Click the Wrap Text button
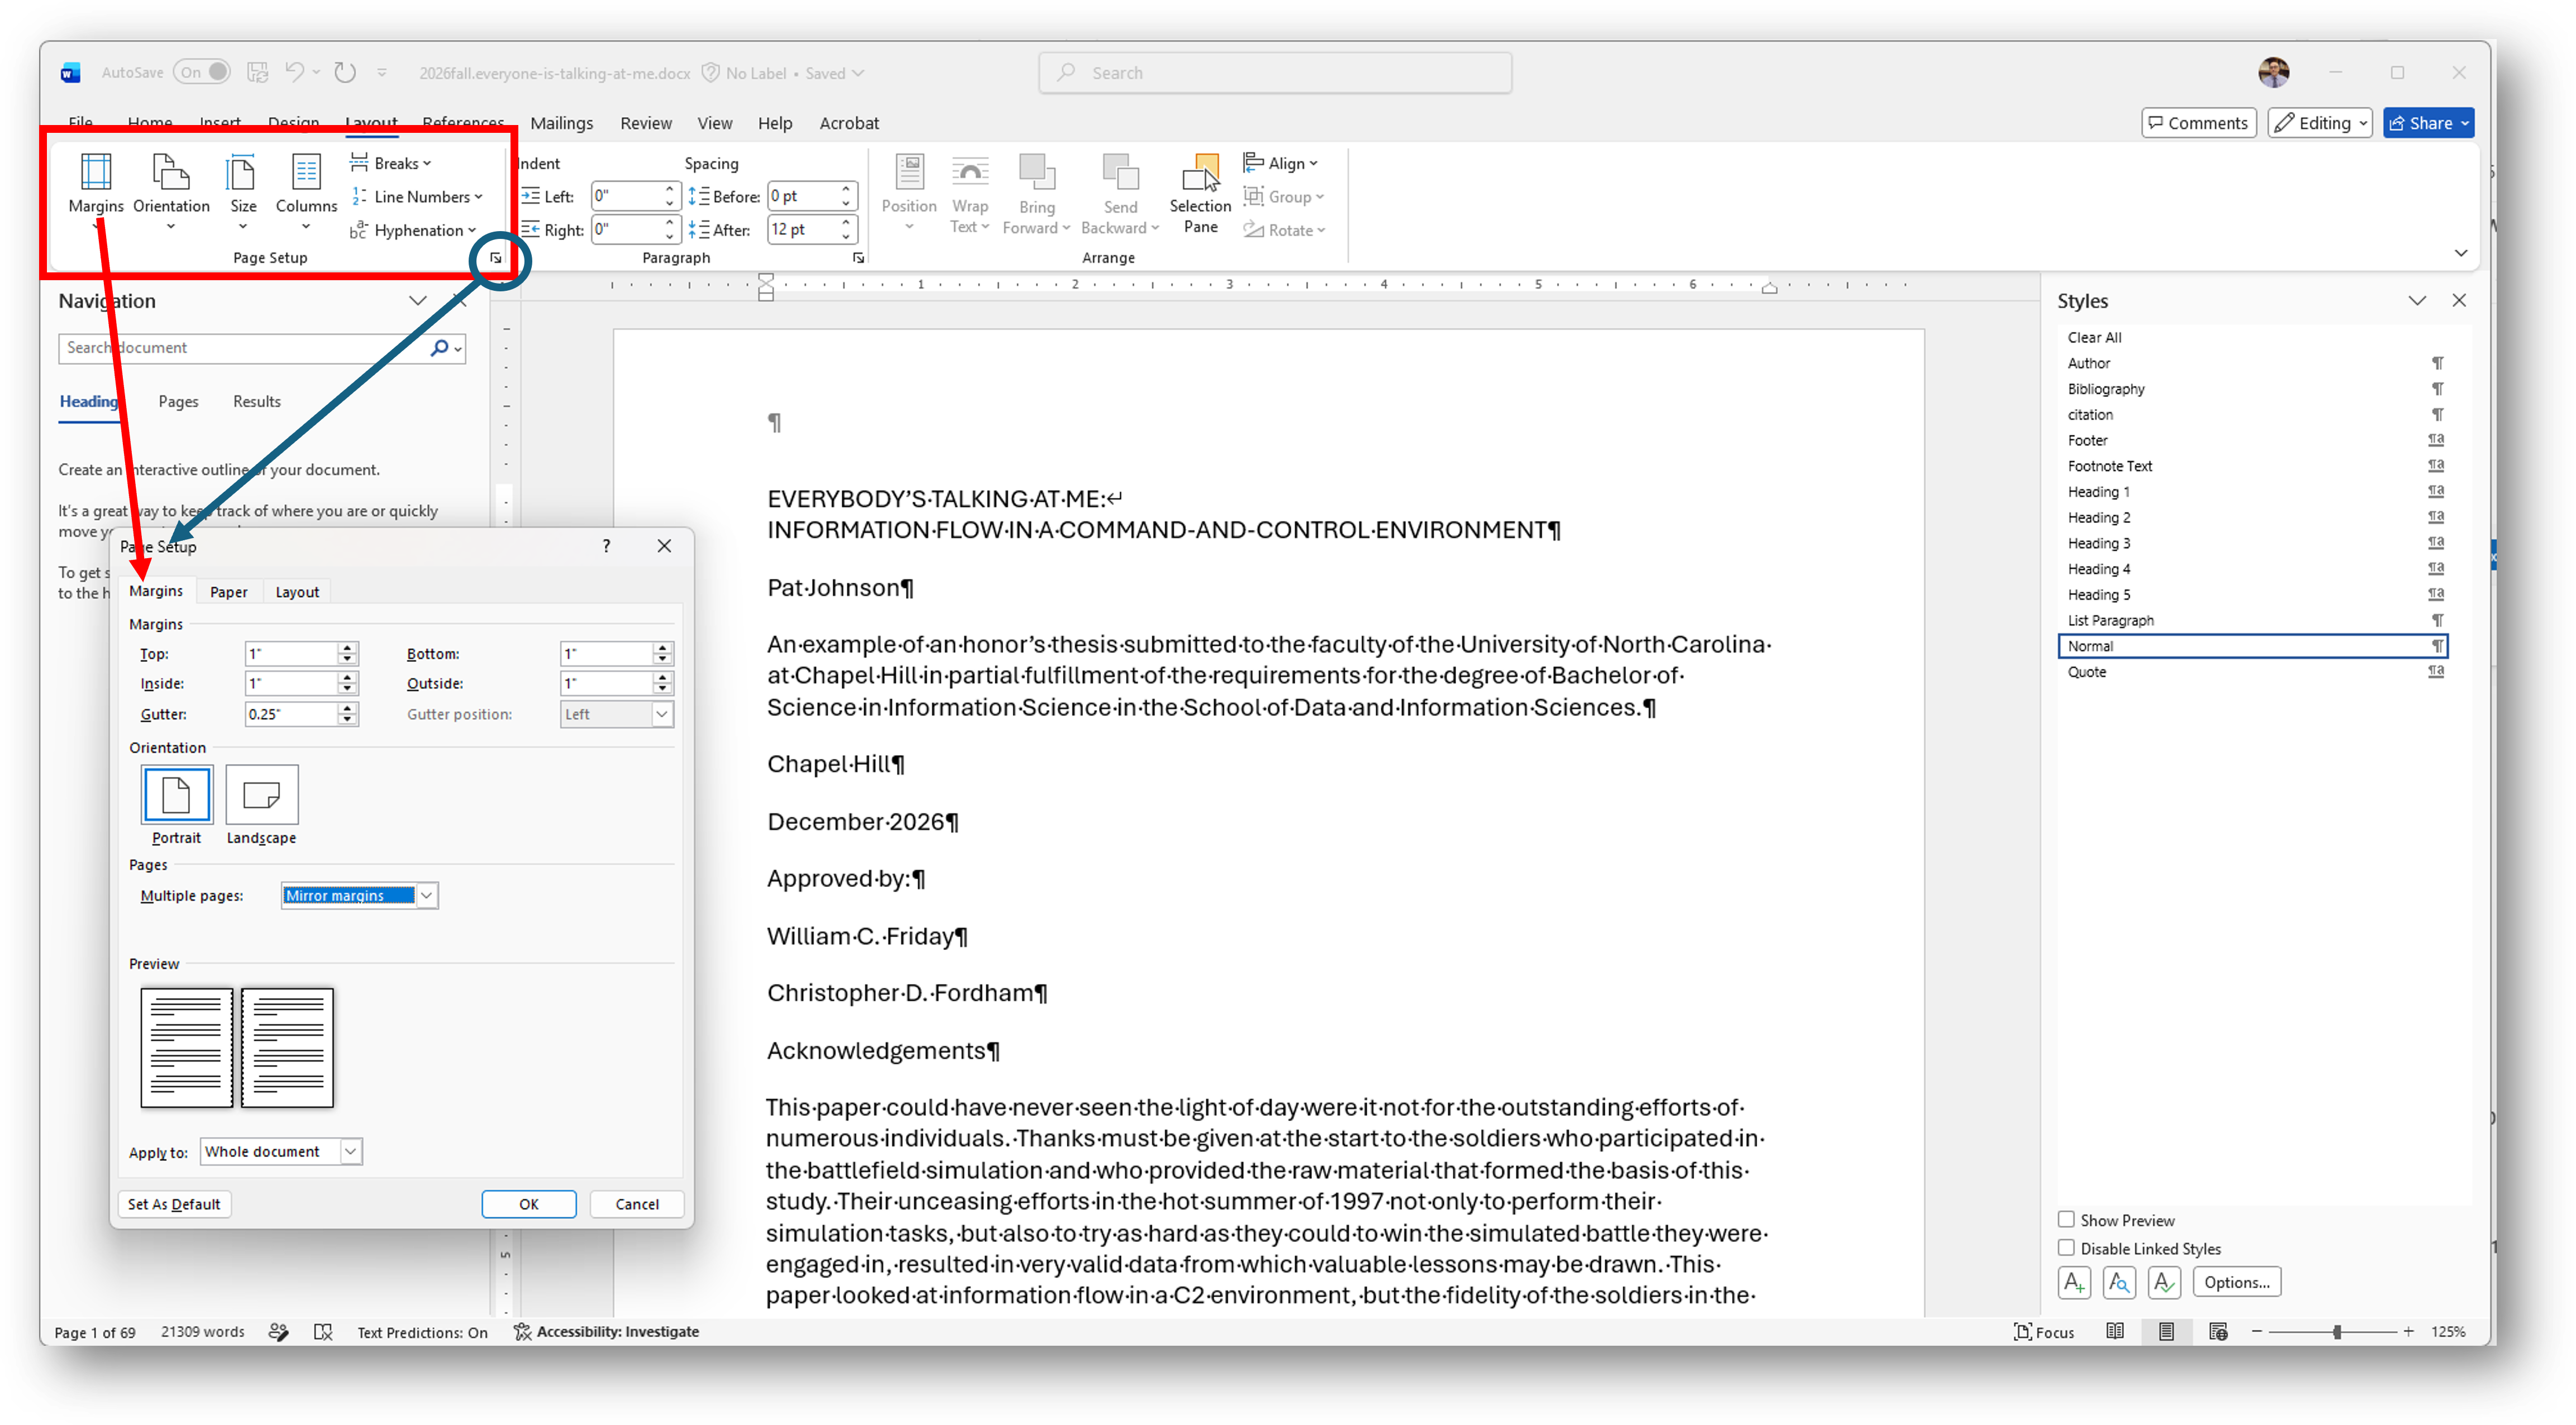The height and width of the screenshot is (1425, 2576). point(969,193)
